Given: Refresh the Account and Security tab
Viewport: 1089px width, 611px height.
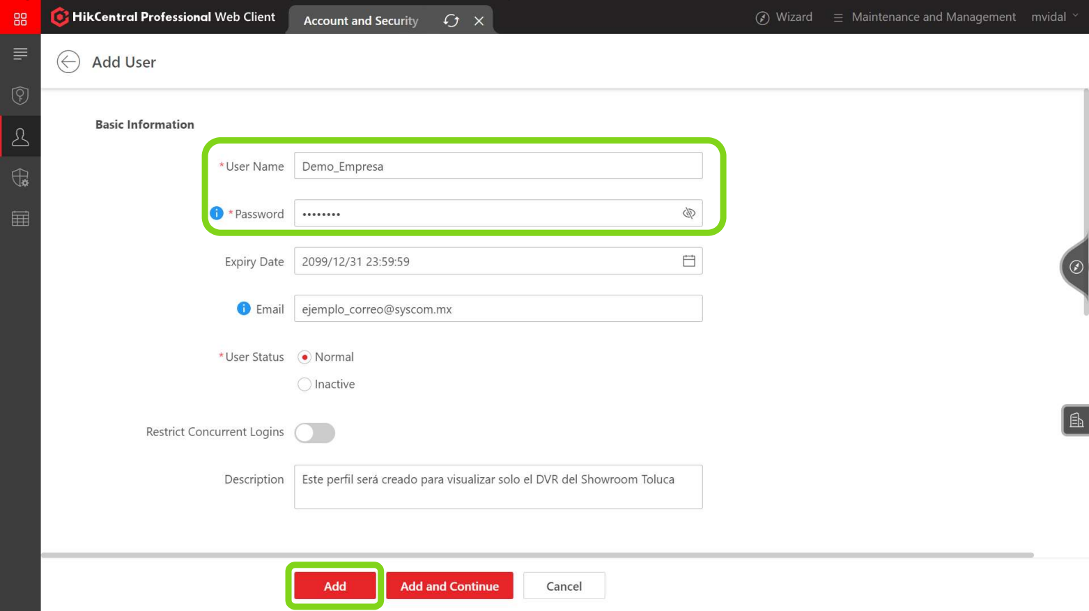Looking at the screenshot, I should (451, 21).
